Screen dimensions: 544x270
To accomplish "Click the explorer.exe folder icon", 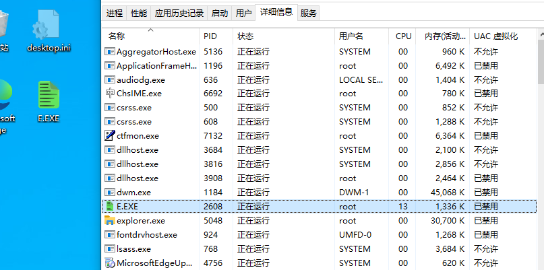I will coord(110,220).
